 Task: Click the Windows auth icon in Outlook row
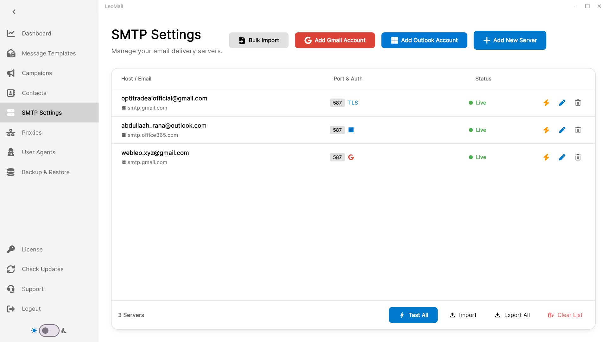click(351, 130)
